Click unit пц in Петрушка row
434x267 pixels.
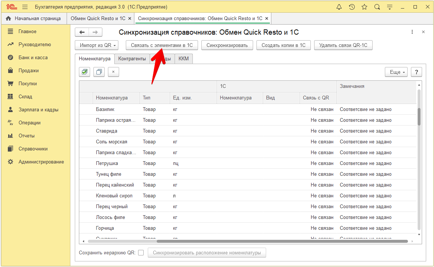click(176, 163)
